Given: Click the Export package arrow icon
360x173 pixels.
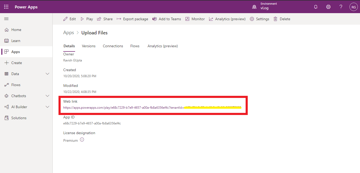Looking at the screenshot, I should pyautogui.click(x=119, y=19).
